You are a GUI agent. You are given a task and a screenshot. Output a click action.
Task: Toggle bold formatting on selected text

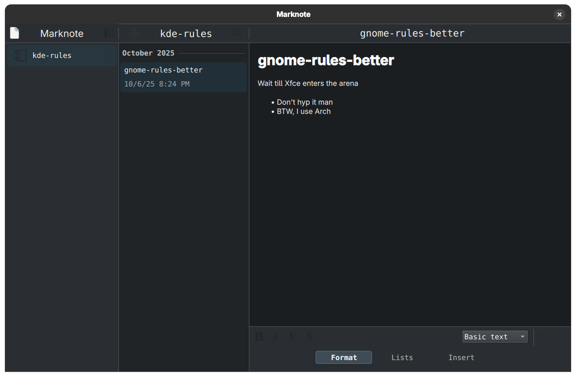click(259, 336)
